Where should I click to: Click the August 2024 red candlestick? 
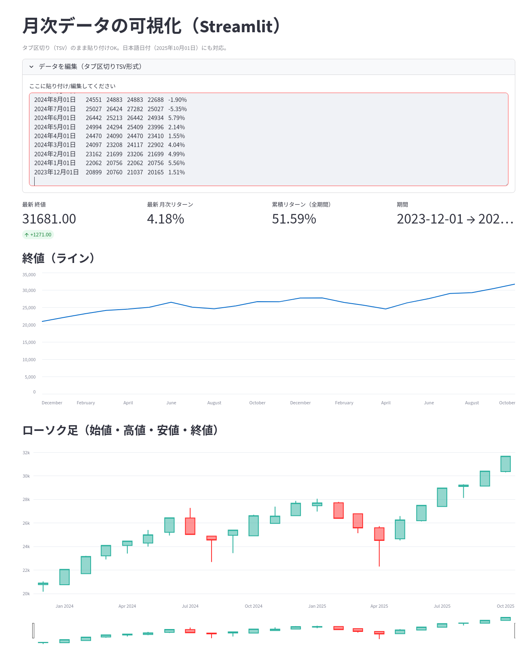pos(212,538)
